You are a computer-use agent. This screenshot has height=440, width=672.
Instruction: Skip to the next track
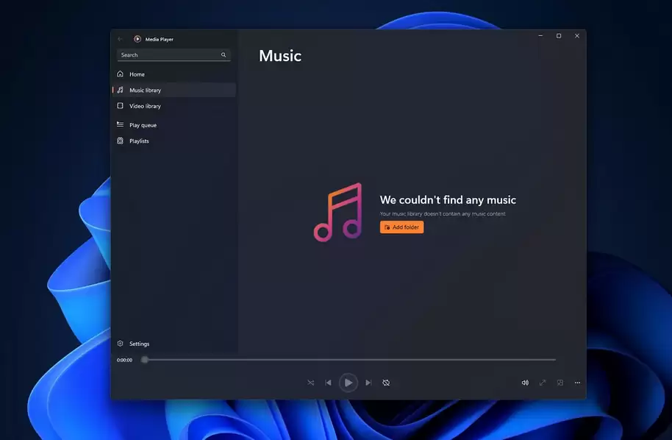pyautogui.click(x=368, y=383)
